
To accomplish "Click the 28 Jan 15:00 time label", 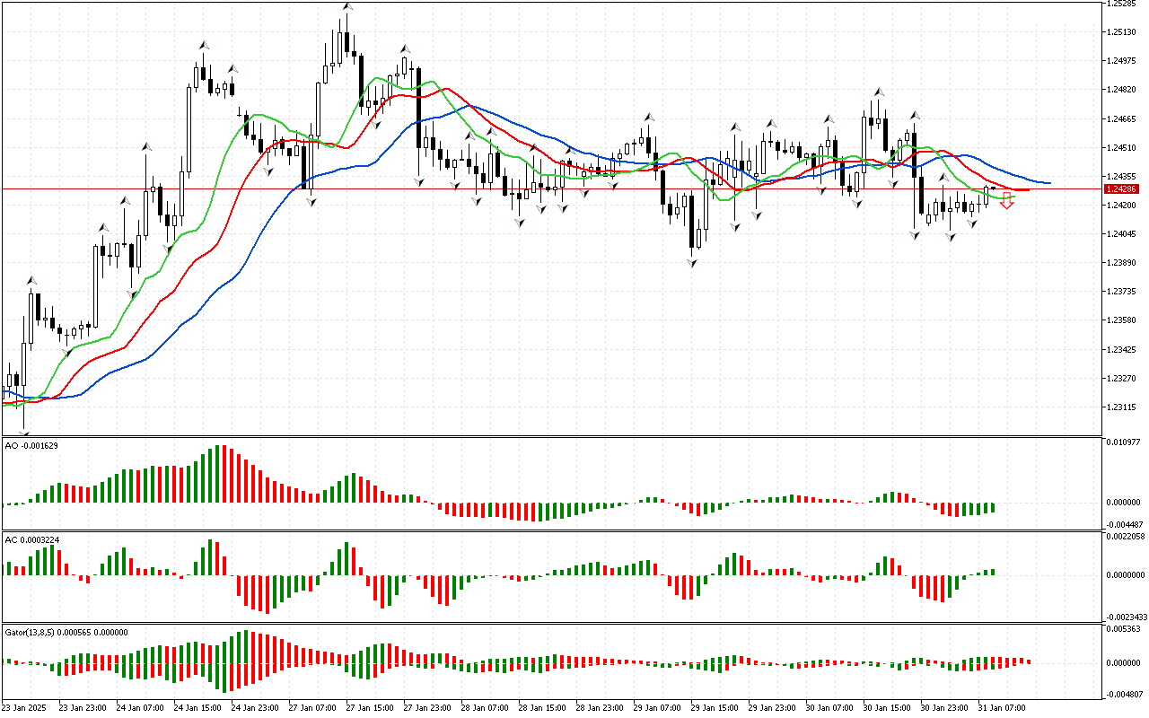I will (543, 708).
